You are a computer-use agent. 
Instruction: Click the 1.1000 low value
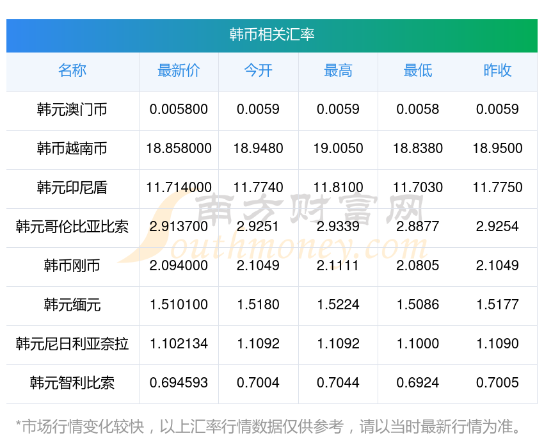pos(418,344)
